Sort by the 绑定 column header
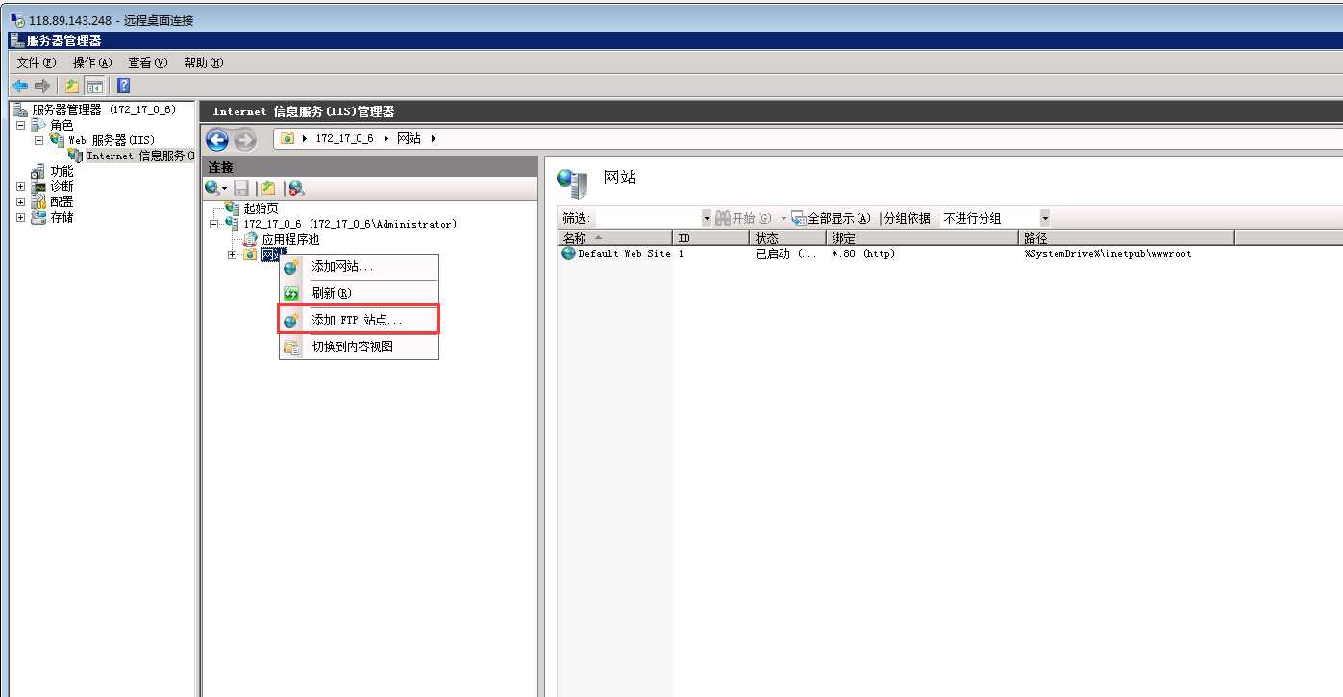This screenshot has width=1343, height=697. click(x=923, y=238)
